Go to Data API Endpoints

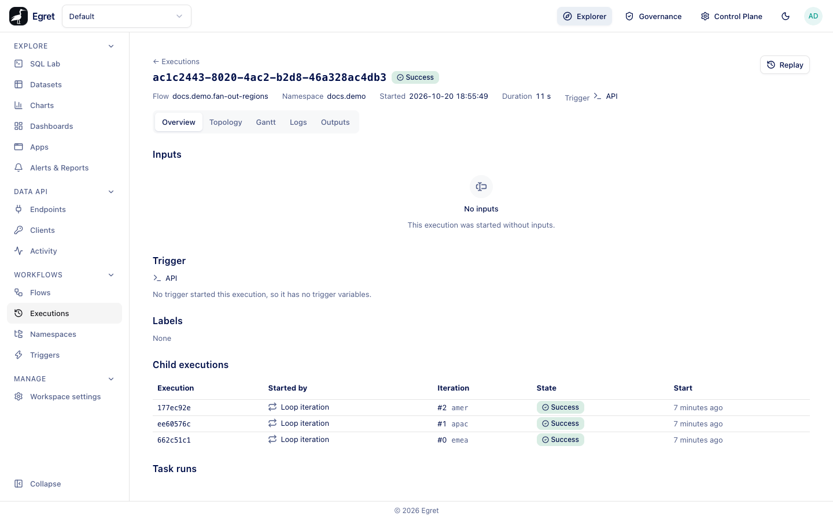tap(64, 209)
